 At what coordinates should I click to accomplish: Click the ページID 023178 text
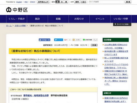coord(79,45)
